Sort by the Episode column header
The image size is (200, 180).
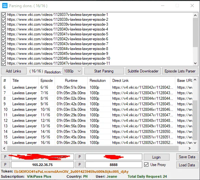(x=46, y=81)
